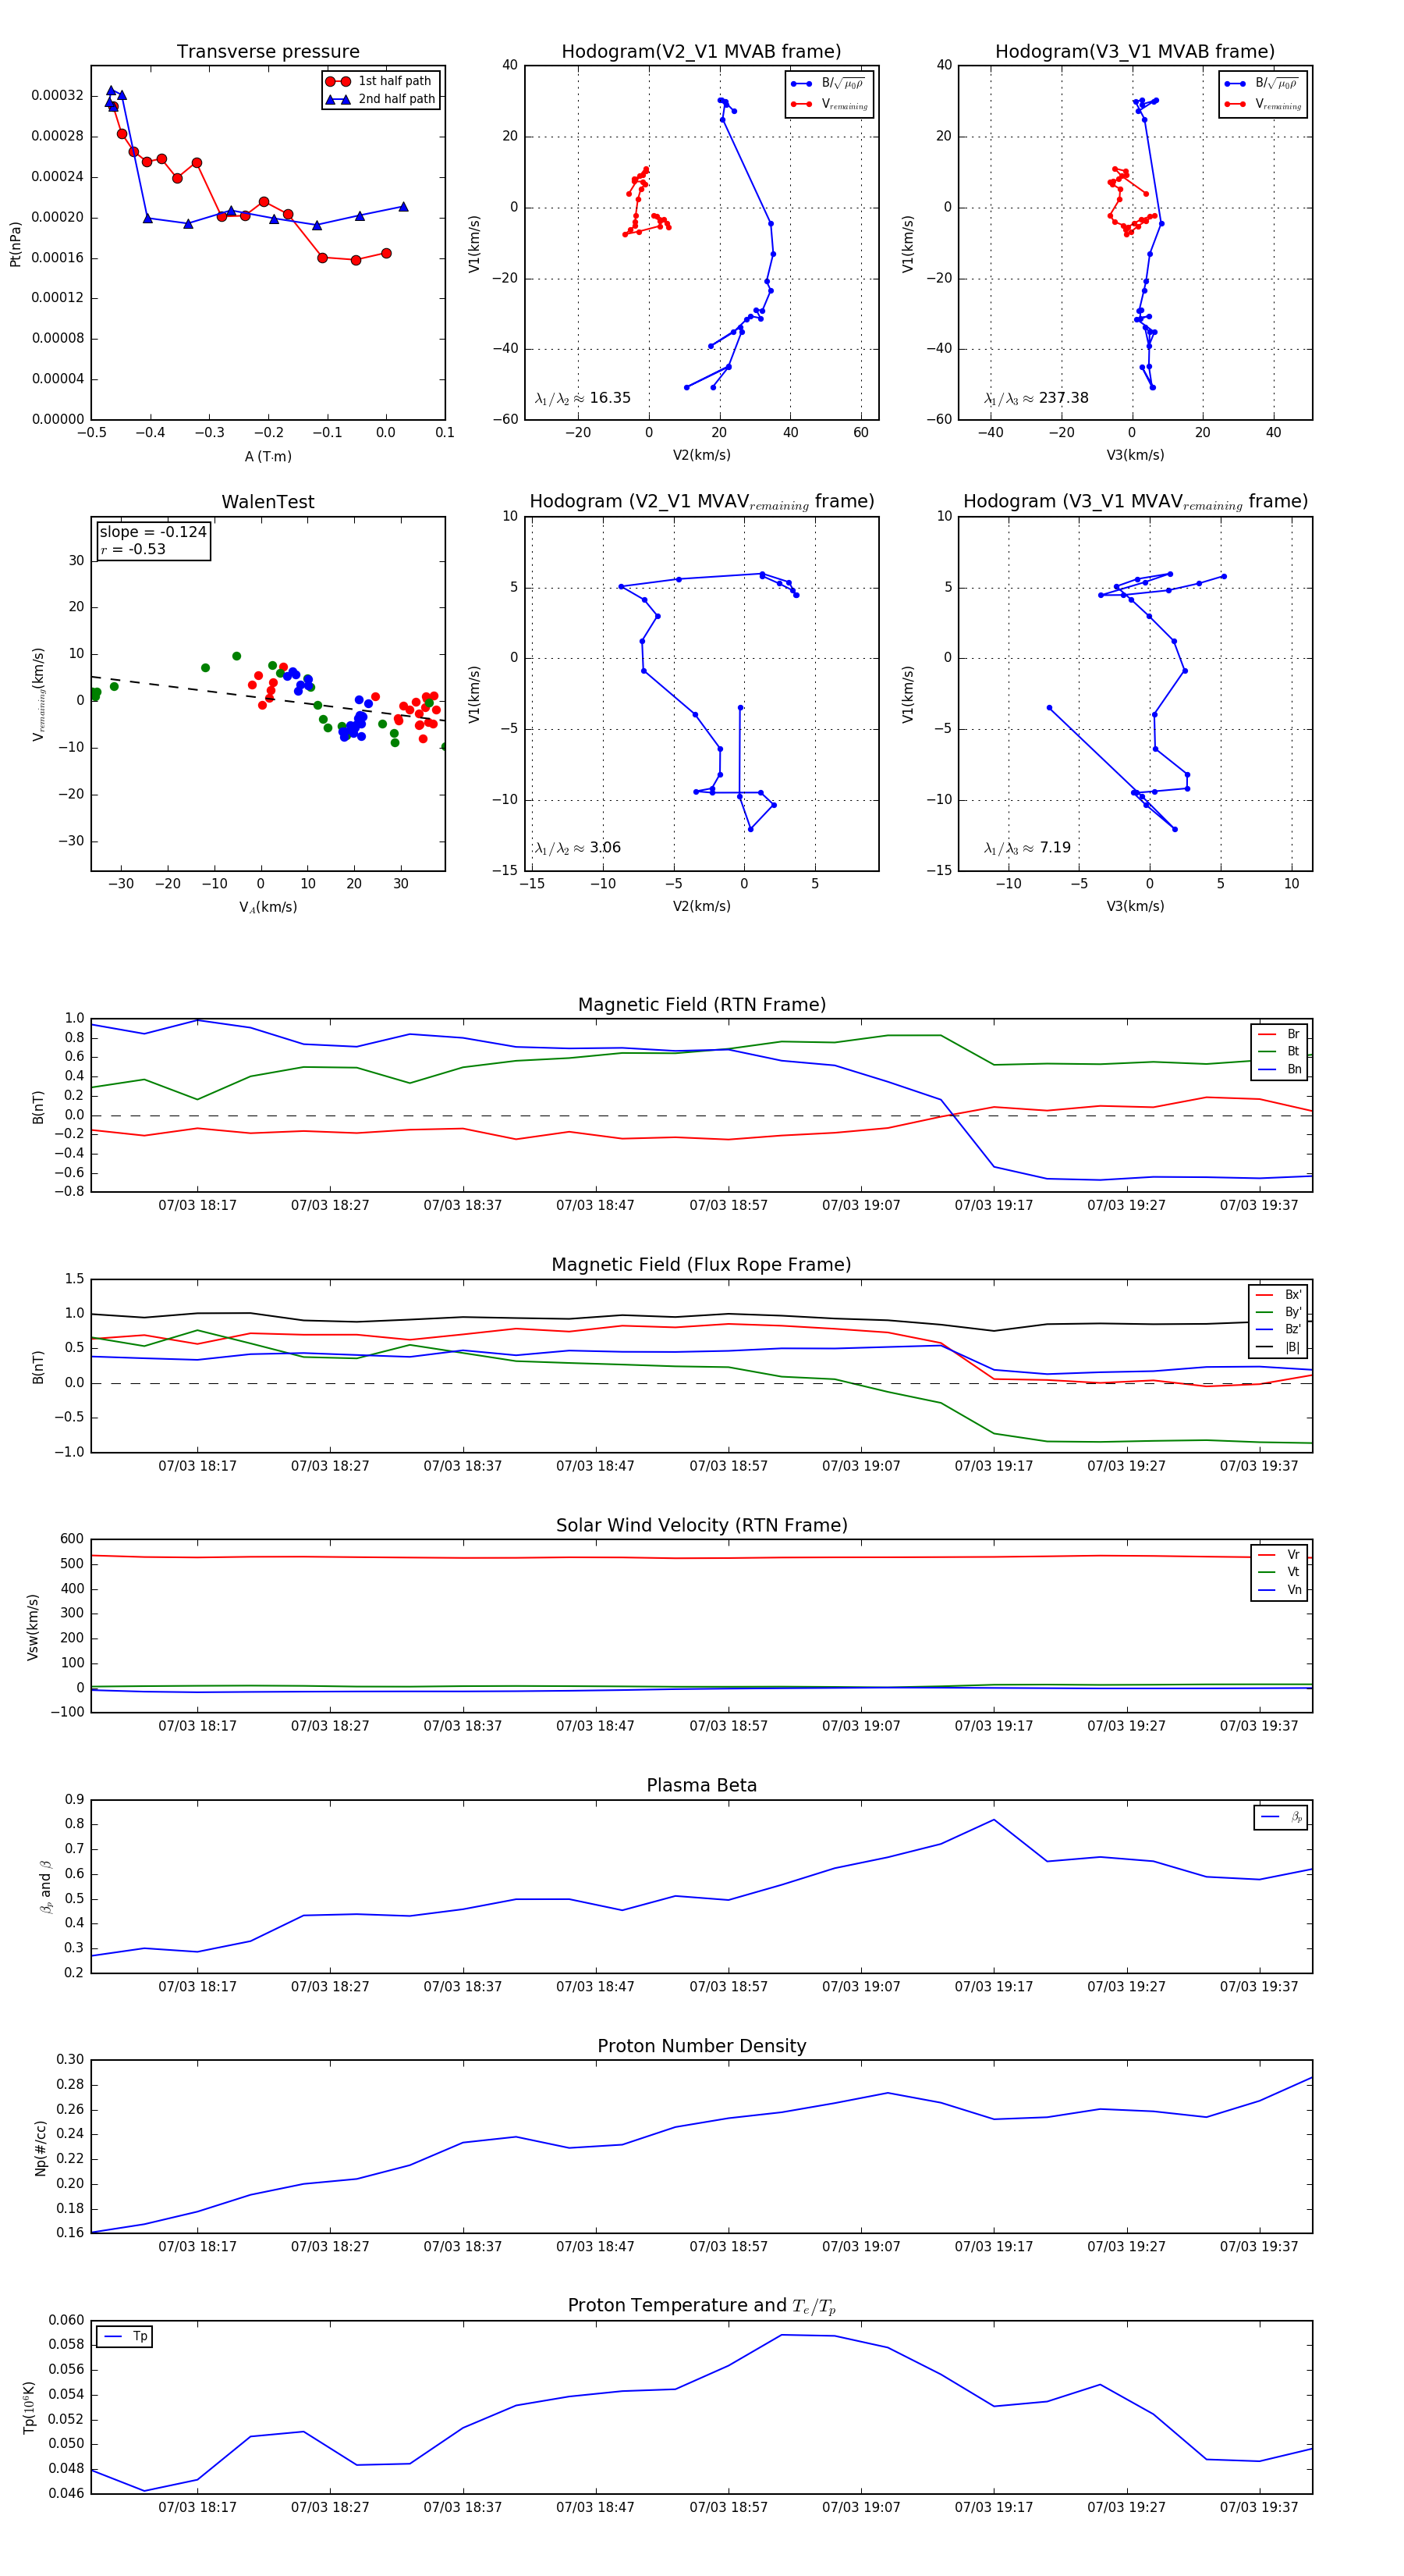Click the "A (T·m)" x-axis label

tap(268, 456)
